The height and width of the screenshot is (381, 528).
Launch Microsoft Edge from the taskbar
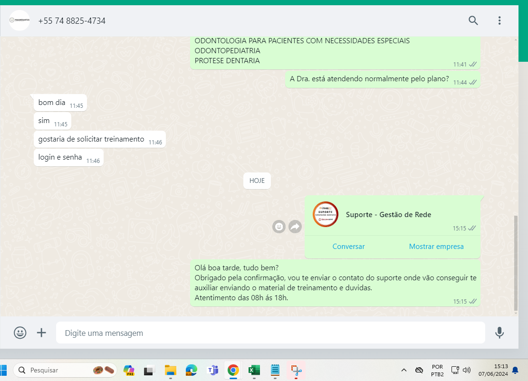(191, 370)
